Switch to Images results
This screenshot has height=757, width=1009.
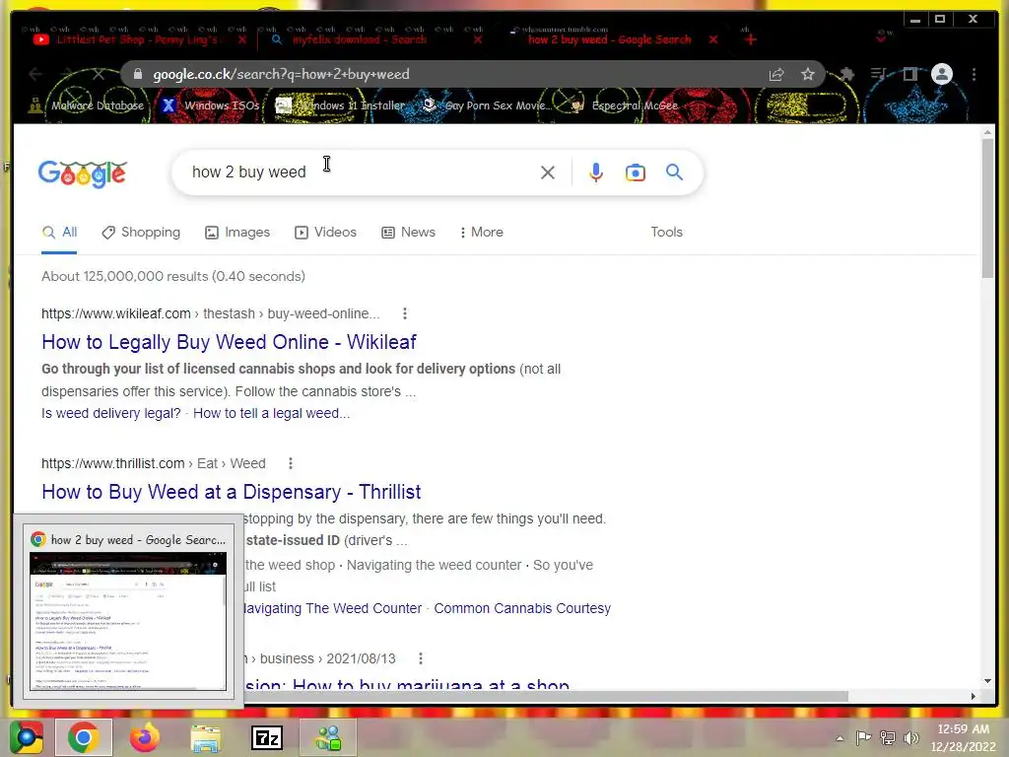(x=237, y=233)
